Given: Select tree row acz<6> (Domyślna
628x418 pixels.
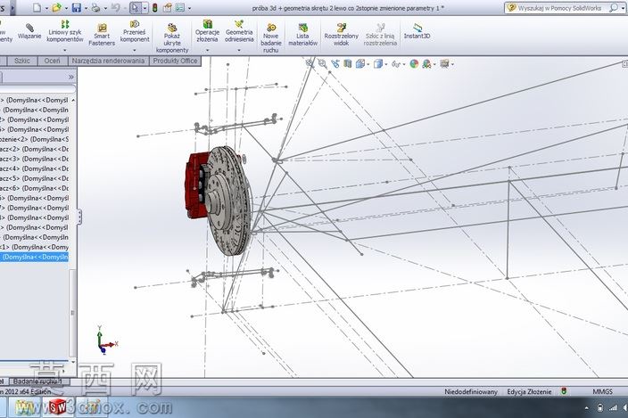Looking at the screenshot, I should click(34, 188).
